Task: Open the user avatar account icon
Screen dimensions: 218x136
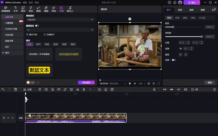Action: pyautogui.click(x=180, y=2)
